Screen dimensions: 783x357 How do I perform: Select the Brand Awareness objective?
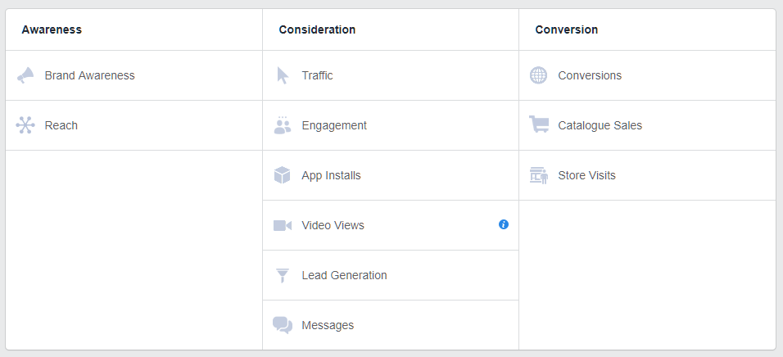[89, 75]
